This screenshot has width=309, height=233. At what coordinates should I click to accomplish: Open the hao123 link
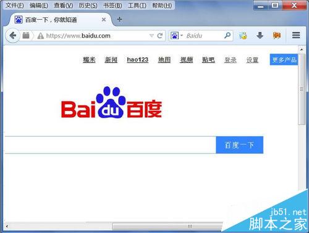click(x=138, y=60)
